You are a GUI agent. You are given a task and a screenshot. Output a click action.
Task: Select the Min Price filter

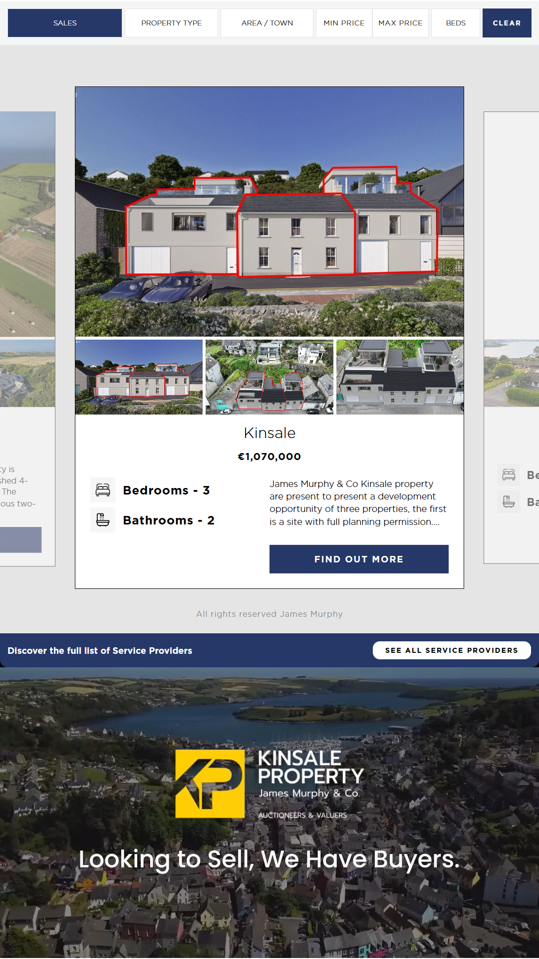pyautogui.click(x=344, y=23)
